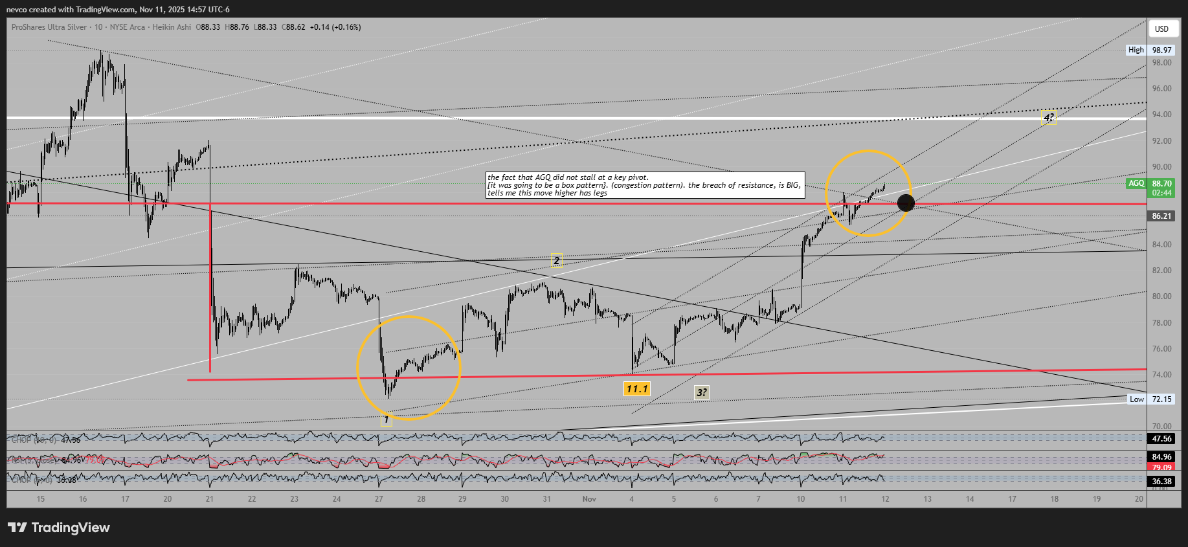This screenshot has width=1188, height=547.
Task: Click the '4?' chart label
Action: (1049, 117)
